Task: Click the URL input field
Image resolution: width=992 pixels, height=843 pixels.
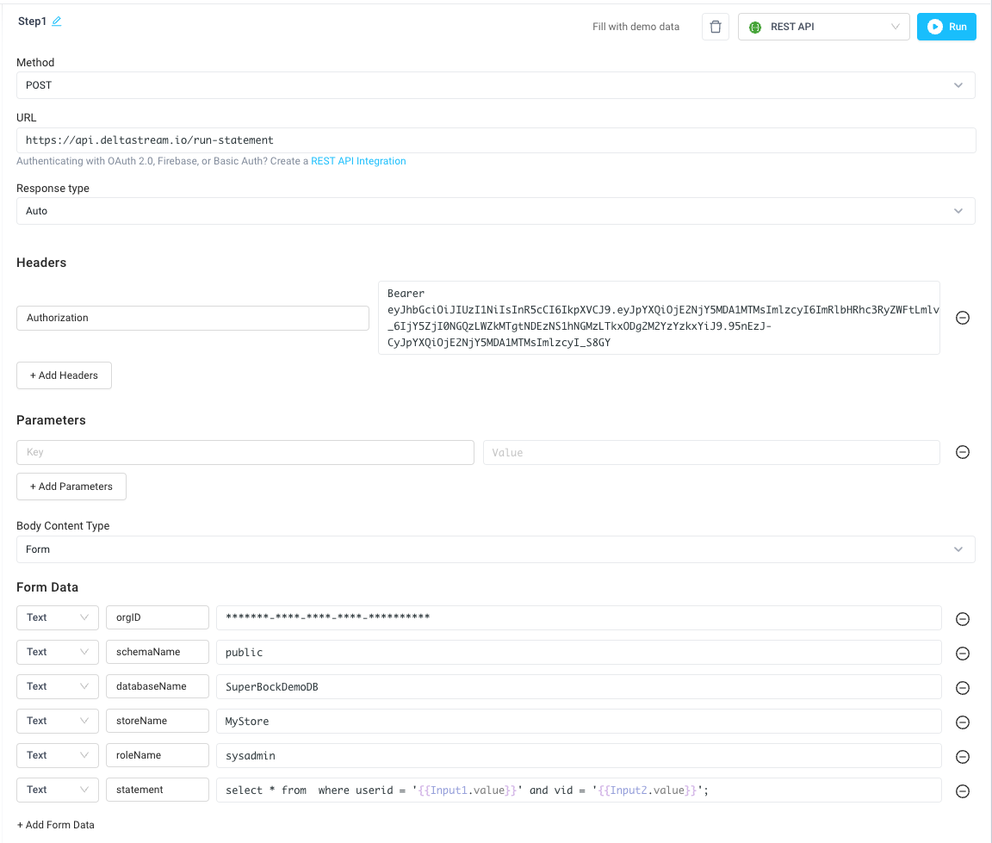Action: coord(496,140)
